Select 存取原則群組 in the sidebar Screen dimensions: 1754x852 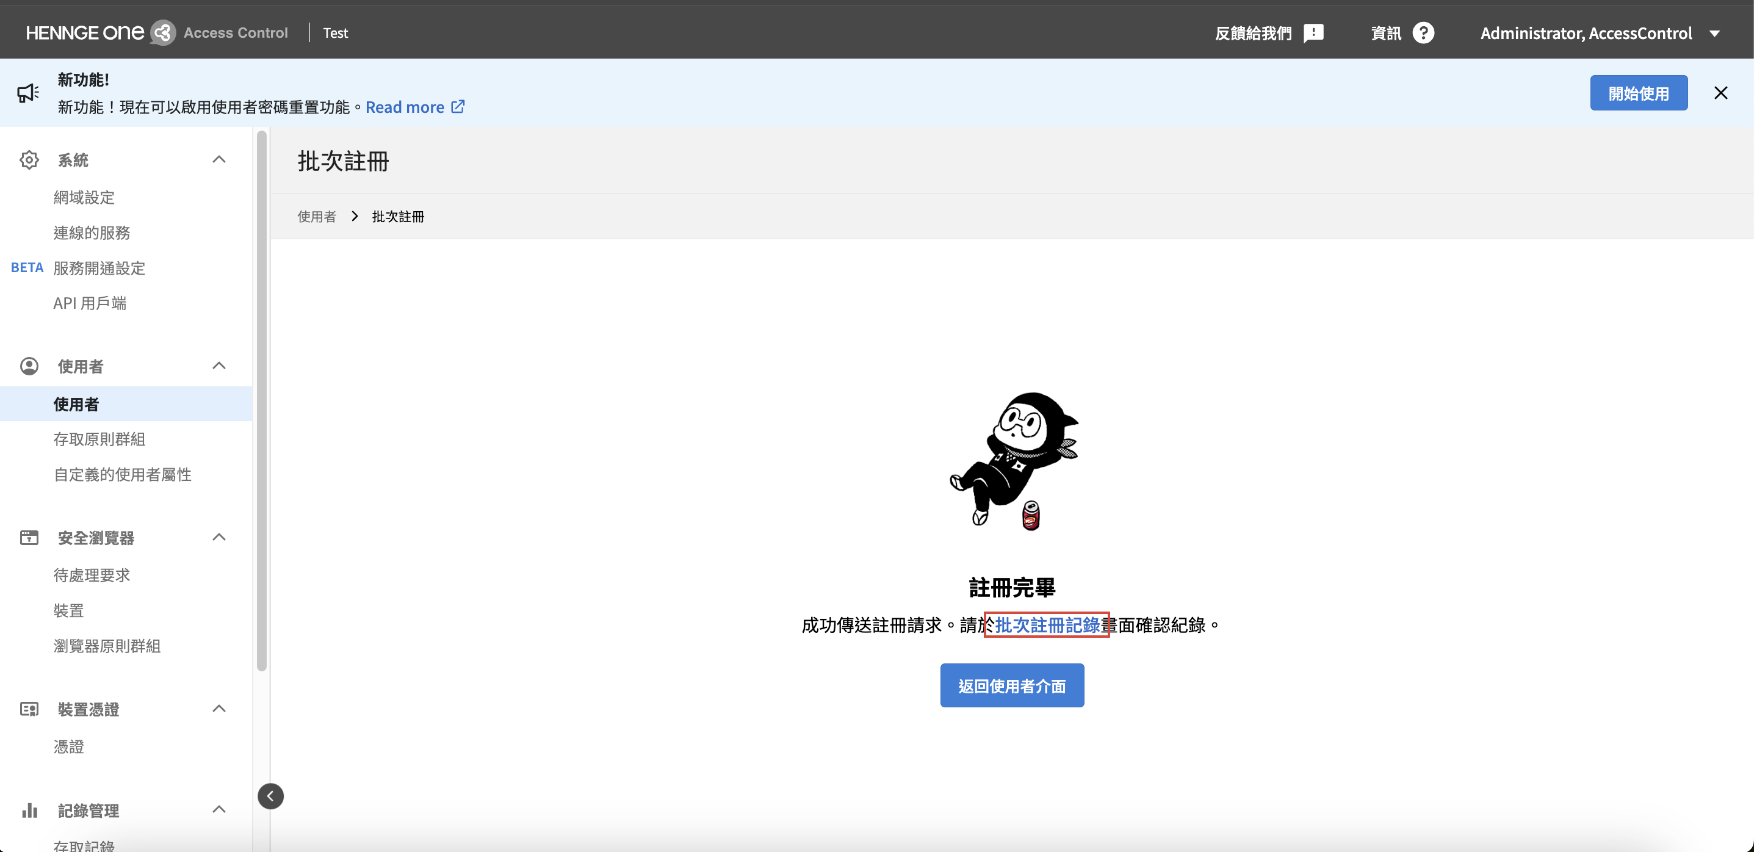click(99, 439)
